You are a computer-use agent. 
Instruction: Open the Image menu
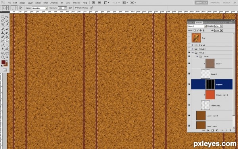[x=22, y=3]
